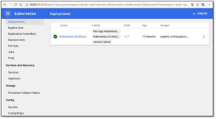Open the kubernetes-dashboard deployment link
Image resolution: width=216 pixels, height=119 pixels.
[74, 36]
